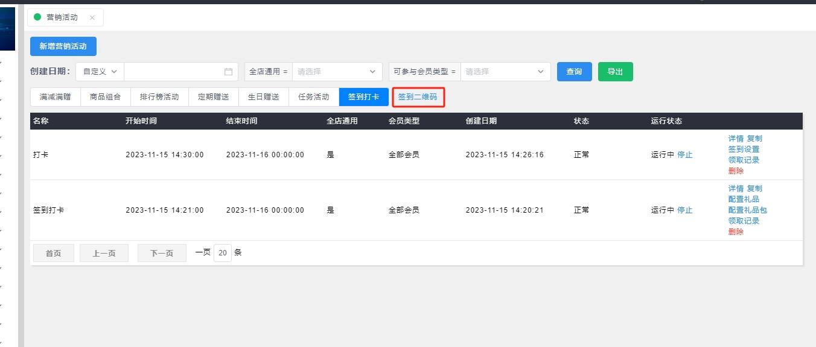Open 详情 for the 签到打卡 row
Screen dimensions: 816x347
point(736,189)
